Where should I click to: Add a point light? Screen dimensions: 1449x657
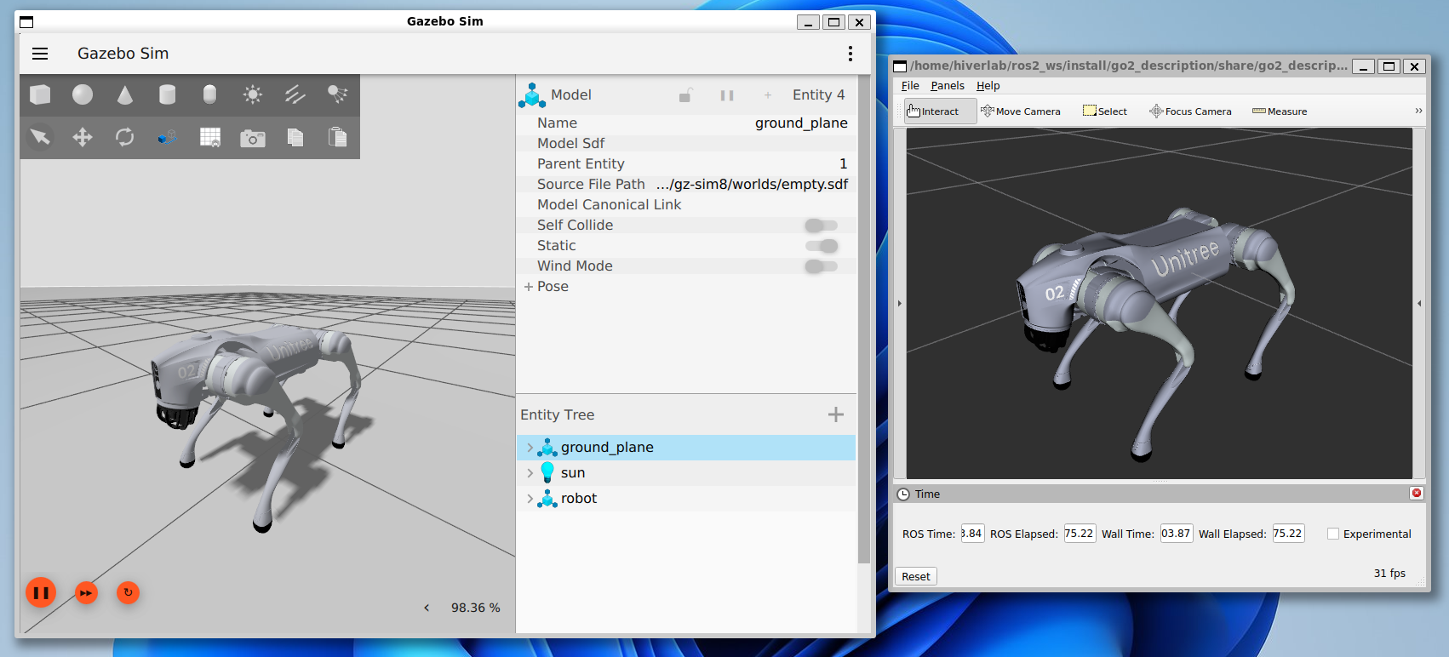[253, 94]
